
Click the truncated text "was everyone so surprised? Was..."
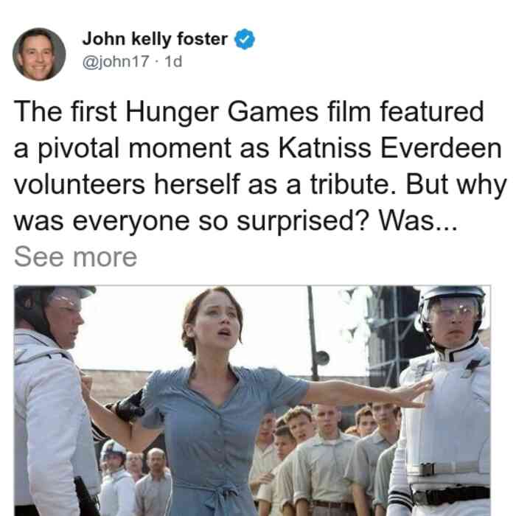coord(236,221)
